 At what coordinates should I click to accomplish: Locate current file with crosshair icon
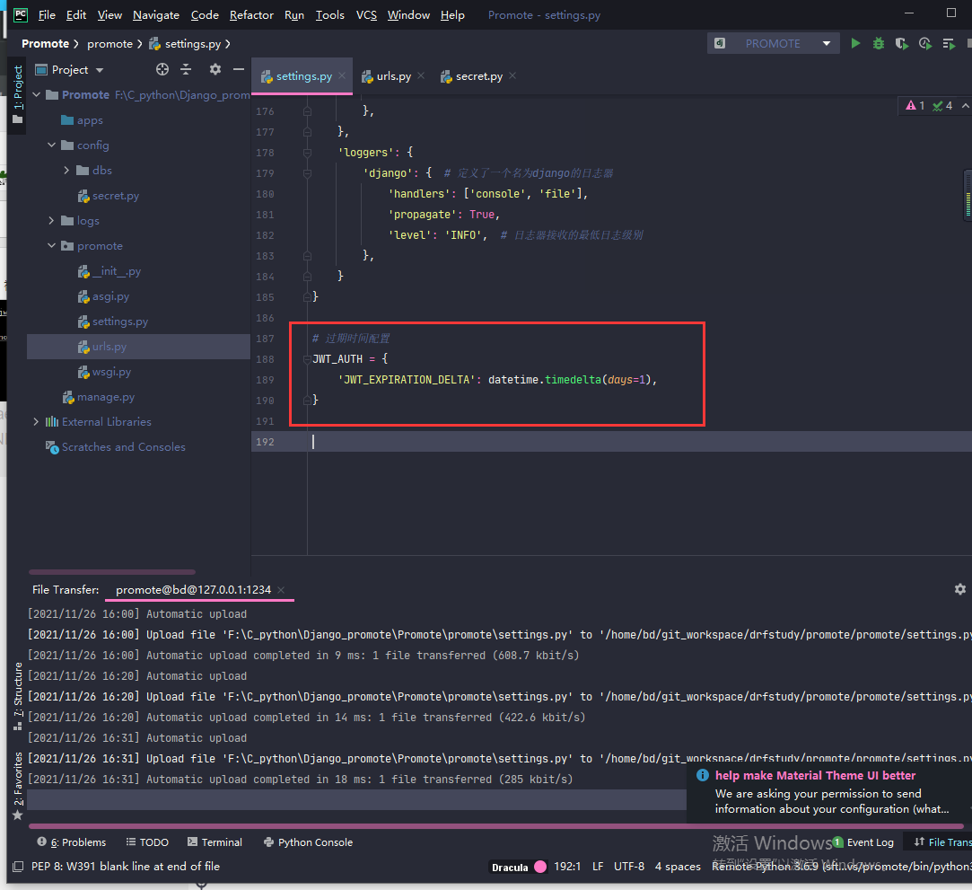coord(162,69)
